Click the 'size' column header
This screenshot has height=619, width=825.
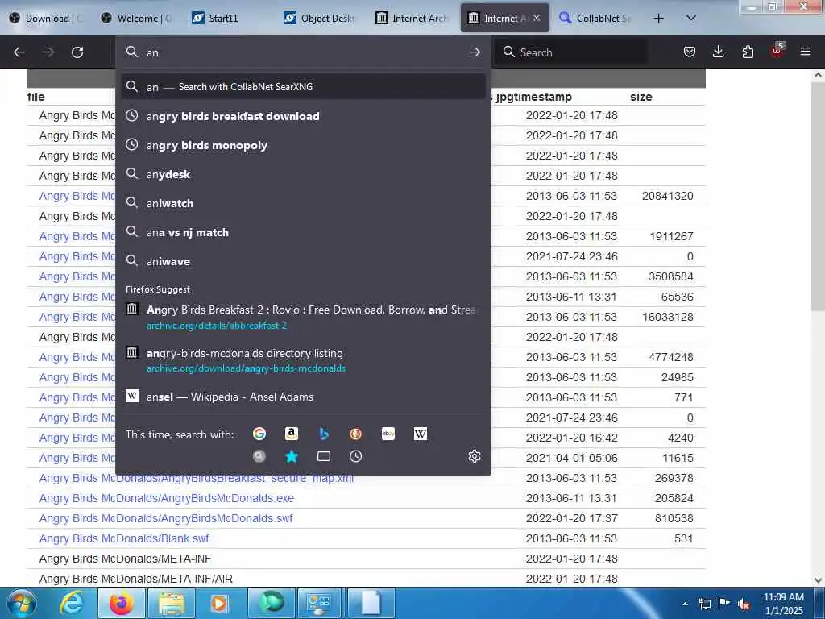641,97
